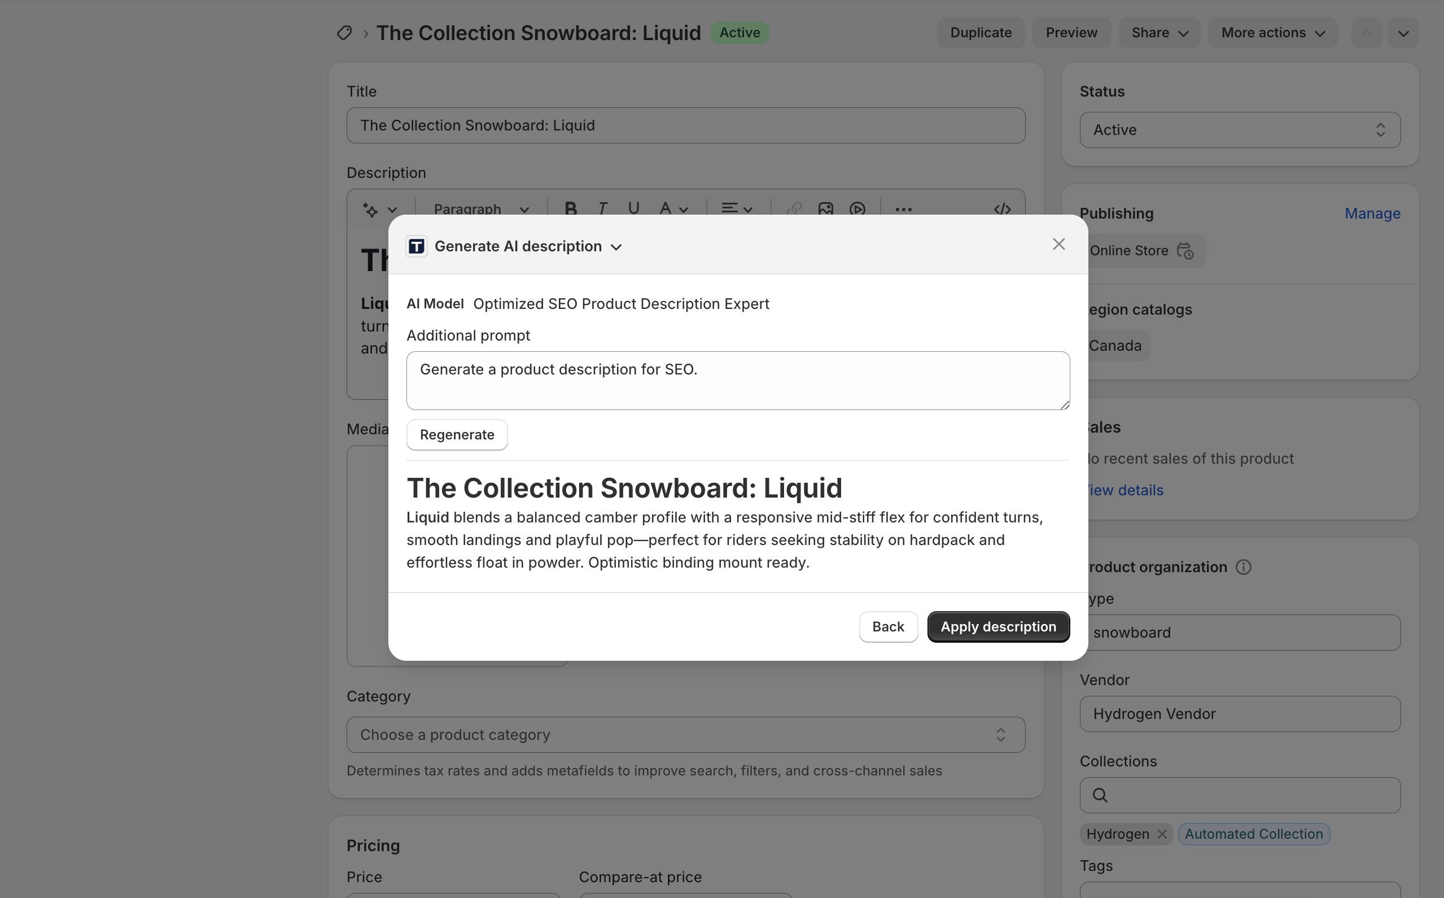Image resolution: width=1444 pixels, height=898 pixels.
Task: Open text alignment options in editor
Action: point(737,209)
